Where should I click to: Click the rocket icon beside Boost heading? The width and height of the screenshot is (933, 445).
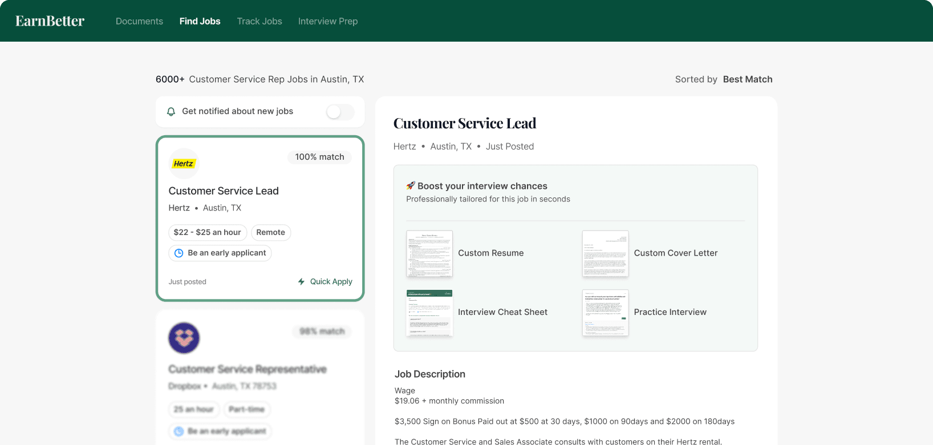click(411, 186)
